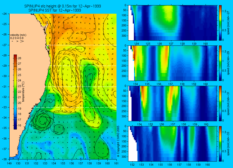233x168 pixels.
Task: Click the 19 tick on the temperature colorbar
Action: (x=19, y=109)
